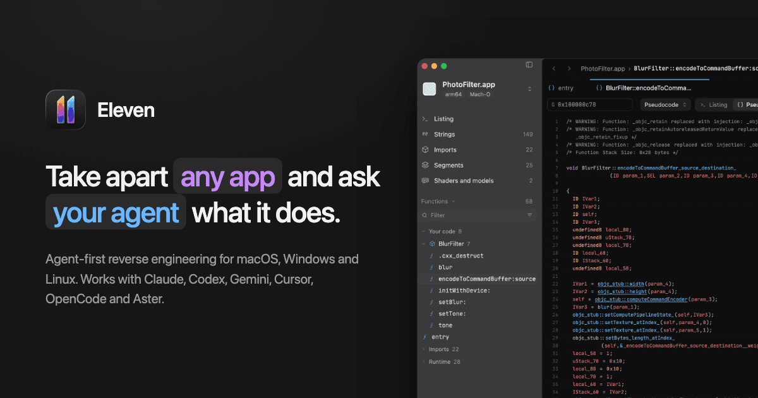
Task: Click the Listing terminal icon in sidebar
Action: point(426,119)
